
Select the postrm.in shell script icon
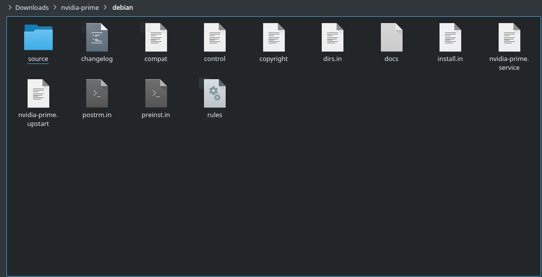(x=97, y=93)
